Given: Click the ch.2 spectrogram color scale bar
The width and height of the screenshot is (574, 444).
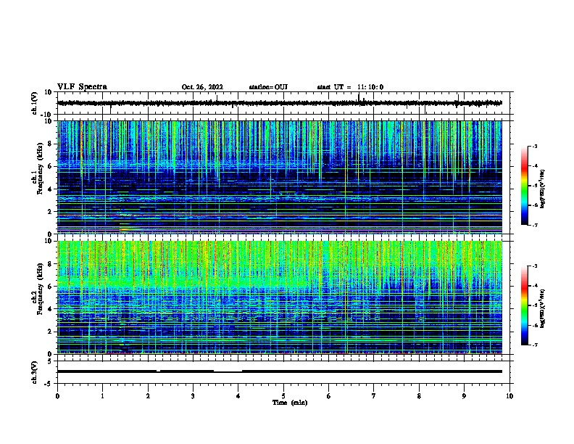Looking at the screenshot, I should (525, 305).
